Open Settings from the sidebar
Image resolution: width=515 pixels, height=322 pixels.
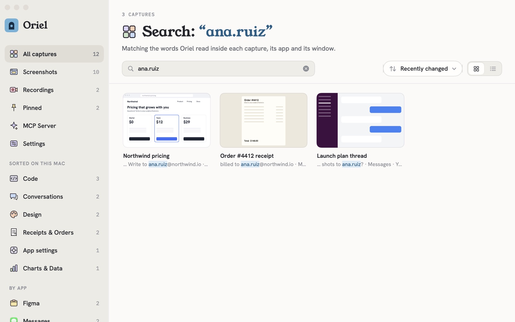54,144
